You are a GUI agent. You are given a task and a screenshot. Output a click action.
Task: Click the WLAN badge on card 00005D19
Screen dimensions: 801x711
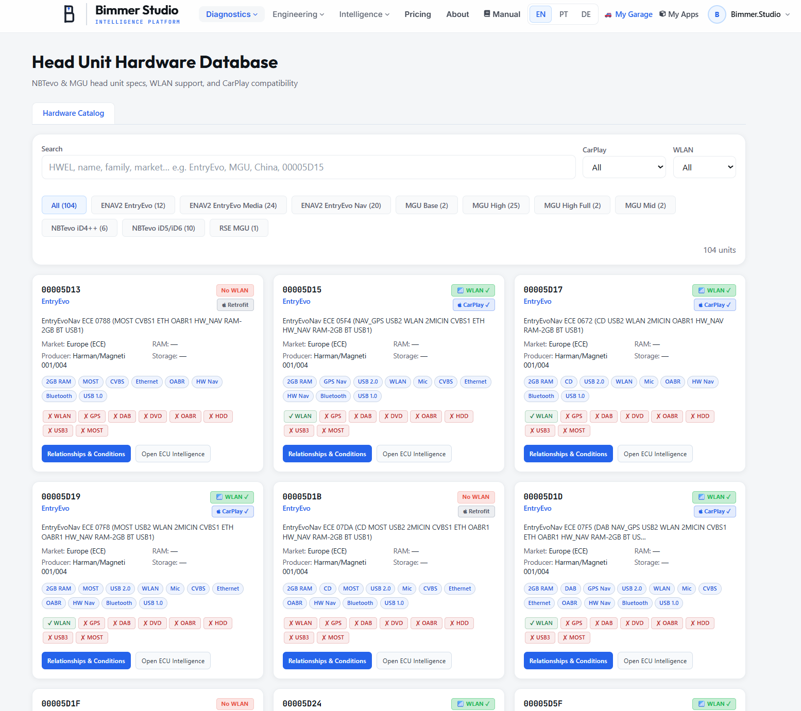[232, 497]
